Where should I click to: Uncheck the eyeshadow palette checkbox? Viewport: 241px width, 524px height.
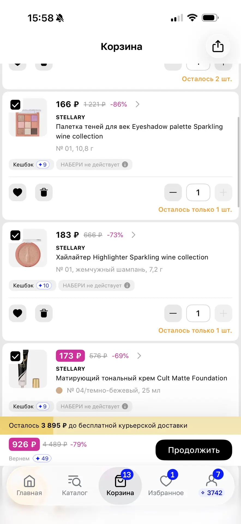click(15, 105)
